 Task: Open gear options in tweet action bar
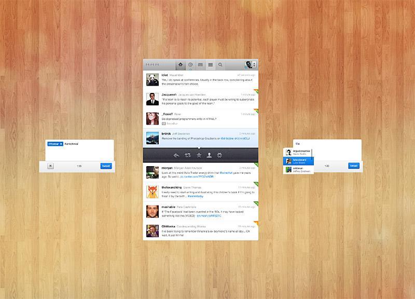pyautogui.click(x=220, y=155)
